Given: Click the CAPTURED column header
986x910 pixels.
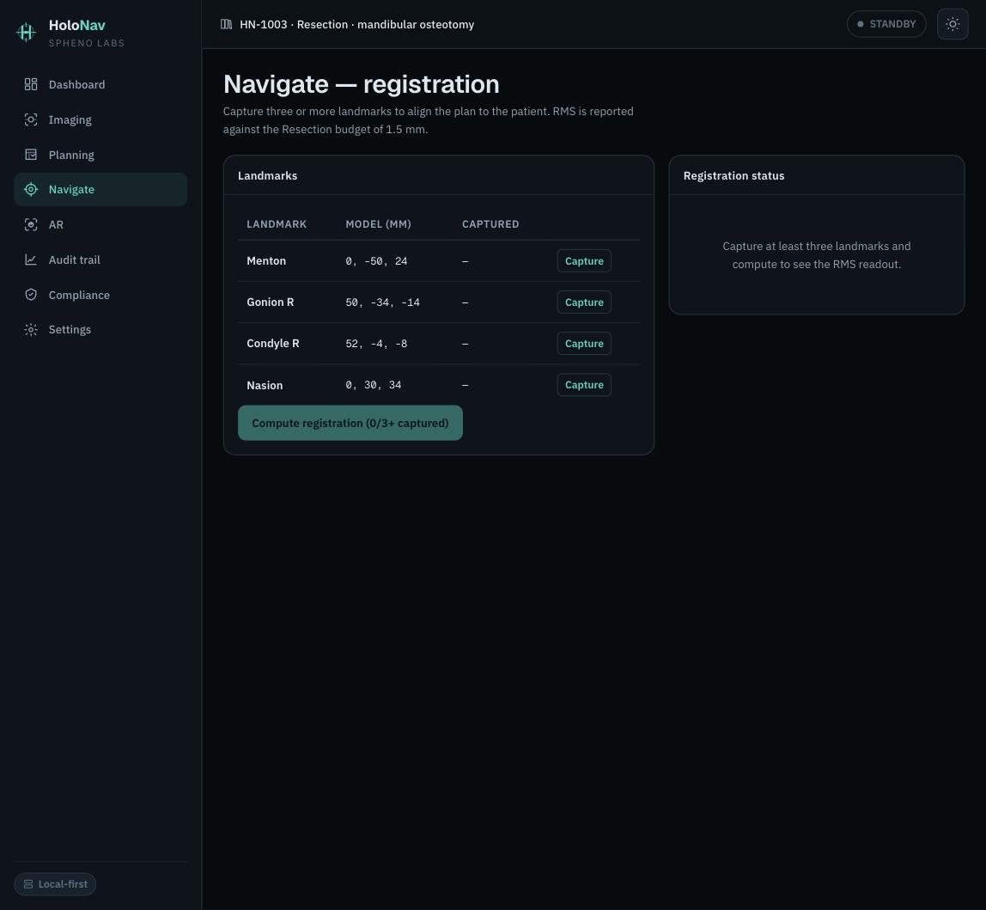Looking at the screenshot, I should click(490, 224).
